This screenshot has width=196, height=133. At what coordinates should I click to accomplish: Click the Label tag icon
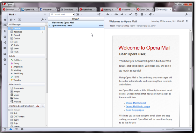(x=150, y=14)
